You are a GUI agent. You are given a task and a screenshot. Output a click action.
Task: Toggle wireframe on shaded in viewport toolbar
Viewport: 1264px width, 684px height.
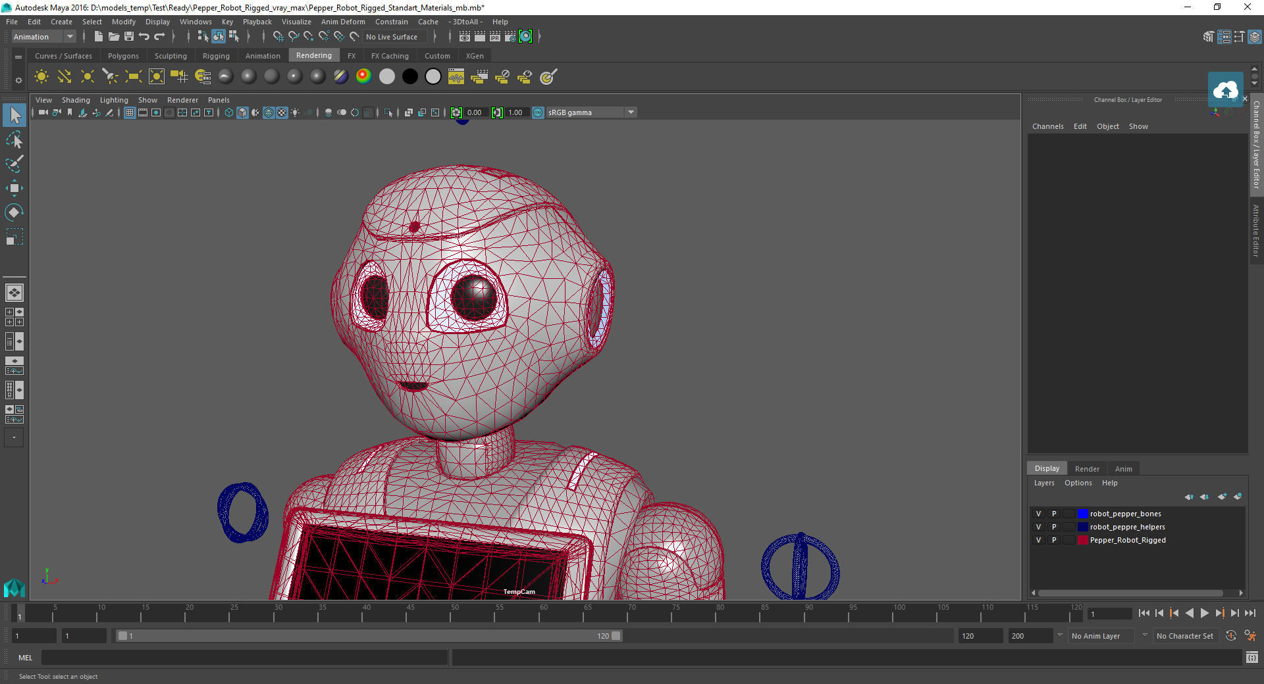pyautogui.click(x=269, y=112)
